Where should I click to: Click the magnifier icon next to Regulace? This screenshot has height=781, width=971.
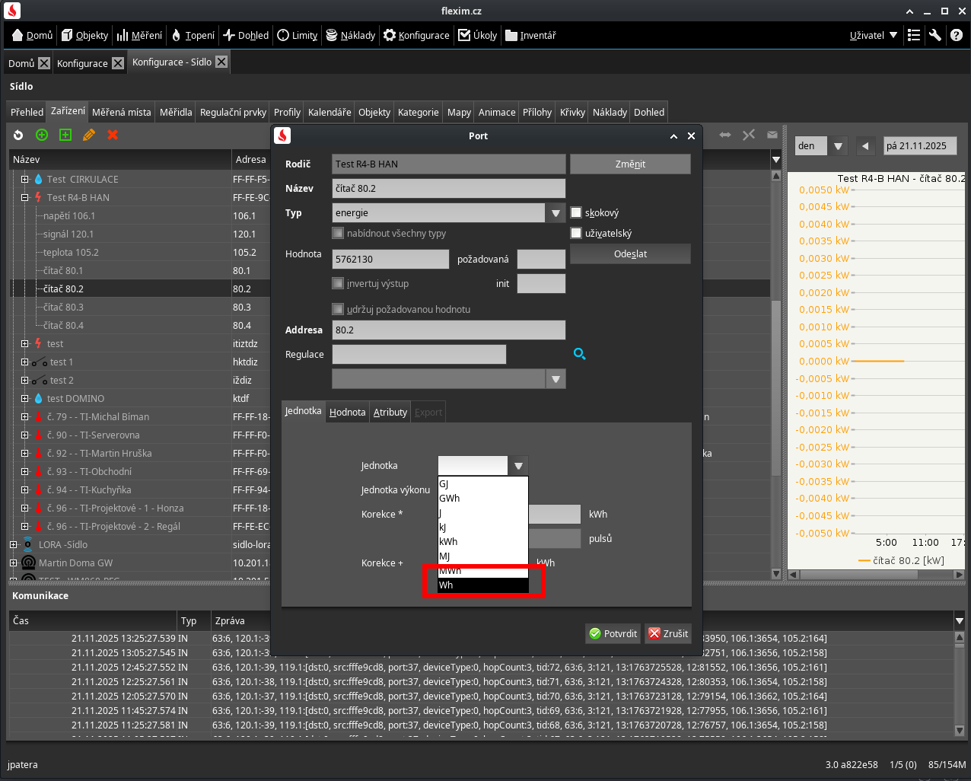(x=579, y=354)
